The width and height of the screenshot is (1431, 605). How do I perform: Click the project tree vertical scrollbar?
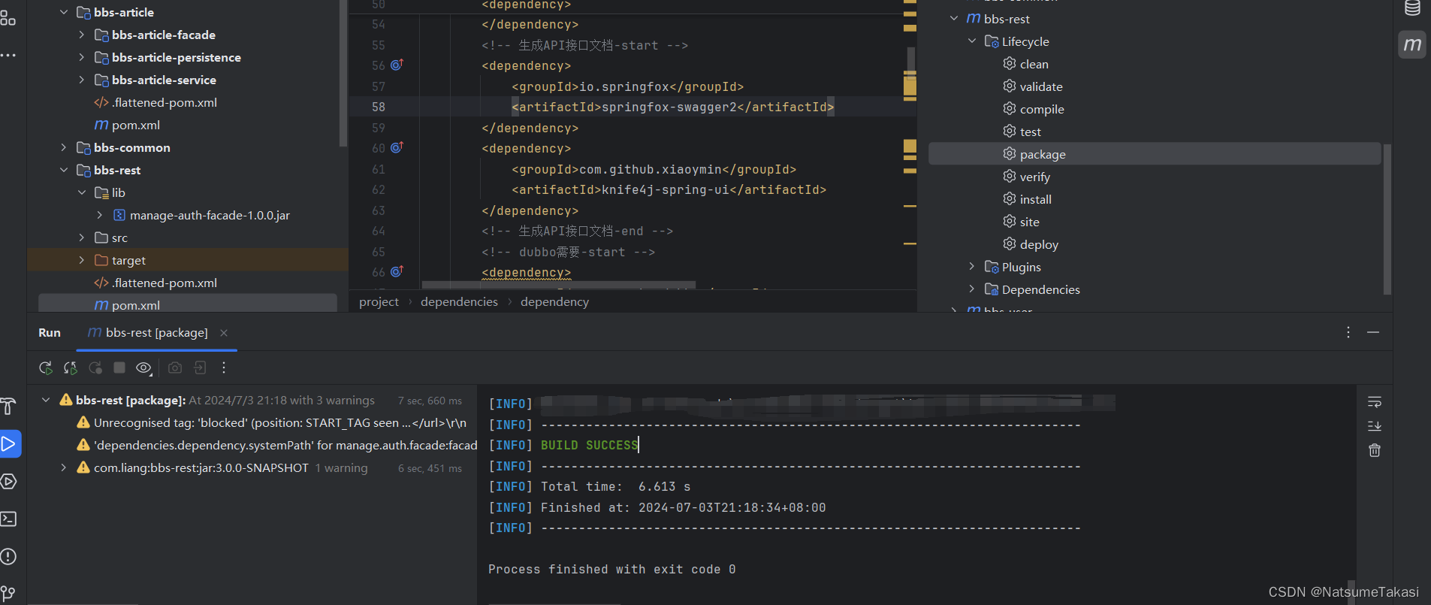(343, 73)
